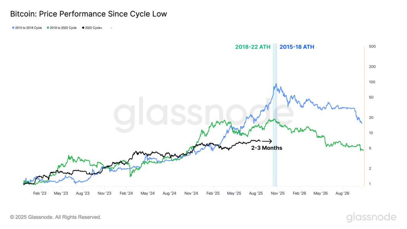
Task: Click the Nov '25 x-axis label
Action: pos(278,194)
